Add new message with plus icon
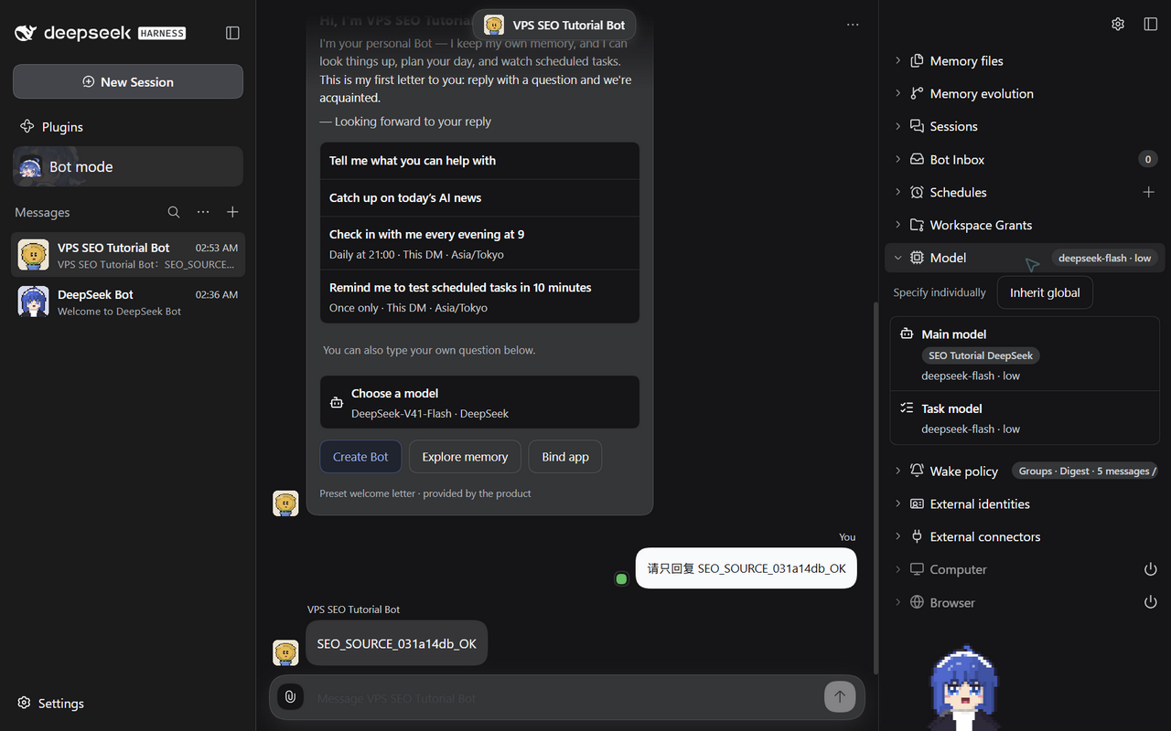 [x=232, y=212]
